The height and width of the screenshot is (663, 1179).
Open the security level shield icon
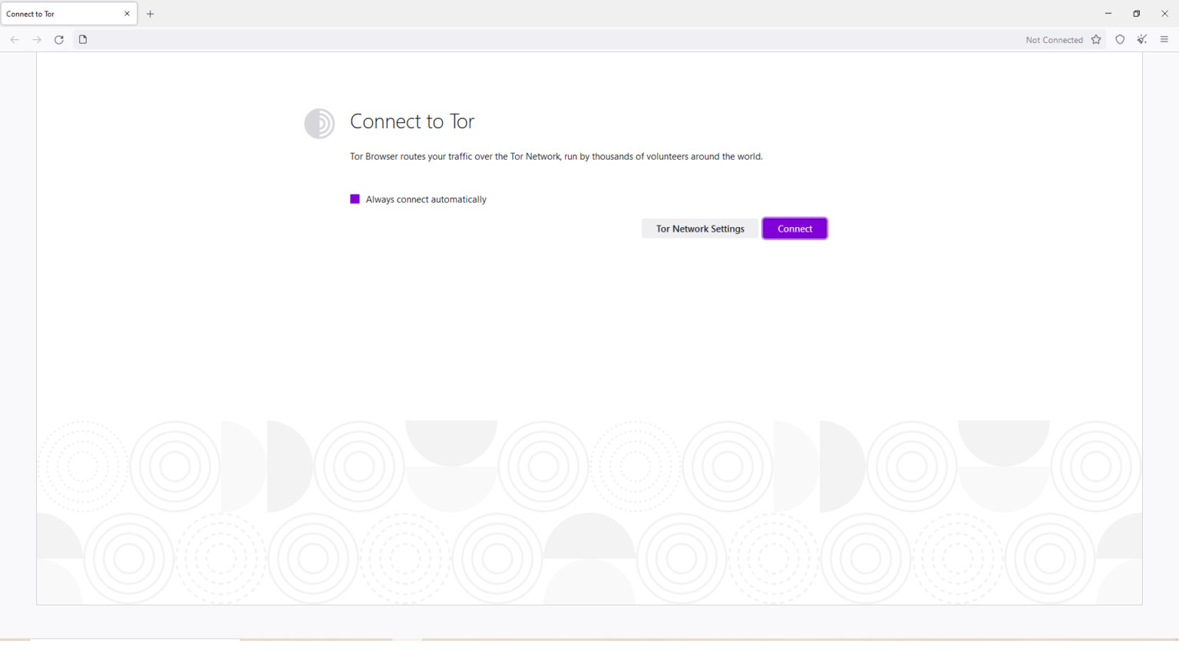(1120, 39)
